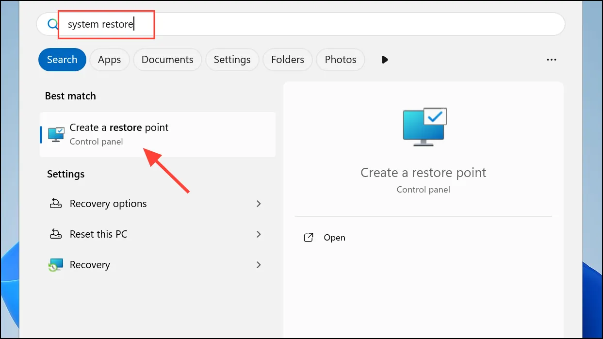This screenshot has height=339, width=603.
Task: Expand the Recovery result chevron
Action: pyautogui.click(x=259, y=265)
